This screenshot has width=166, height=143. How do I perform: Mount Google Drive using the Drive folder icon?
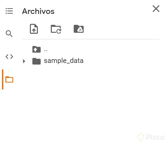click(79, 29)
